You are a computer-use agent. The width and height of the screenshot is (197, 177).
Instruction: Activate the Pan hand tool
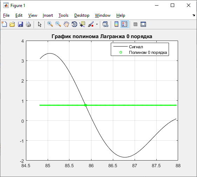coord(66,24)
